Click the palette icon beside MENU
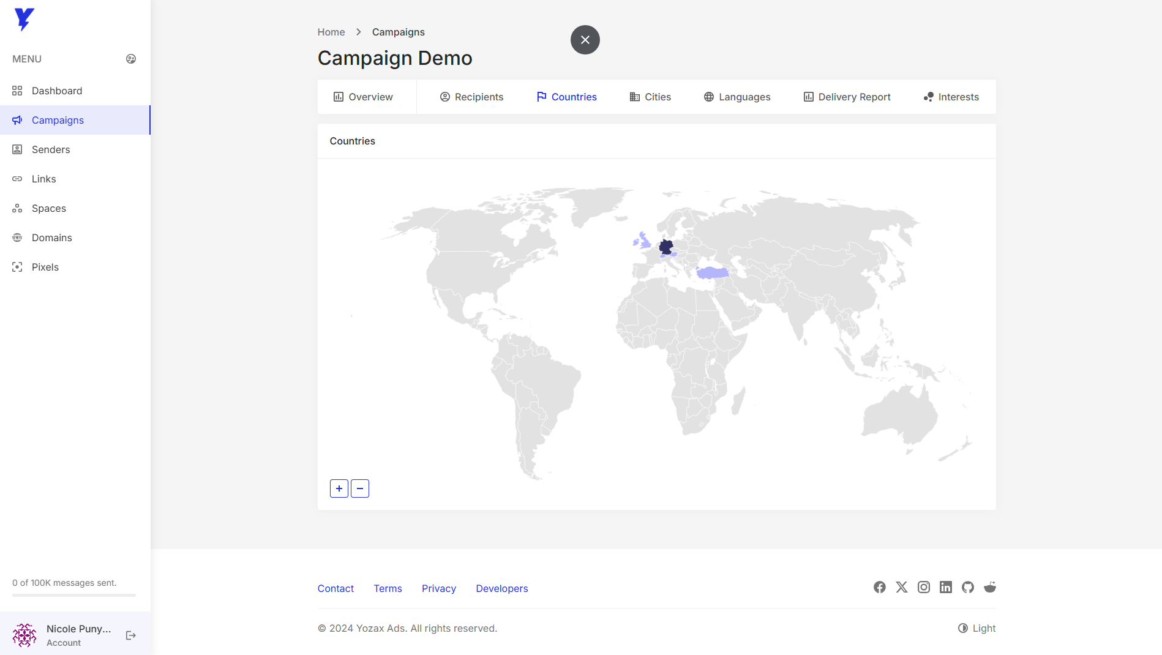 [131, 59]
